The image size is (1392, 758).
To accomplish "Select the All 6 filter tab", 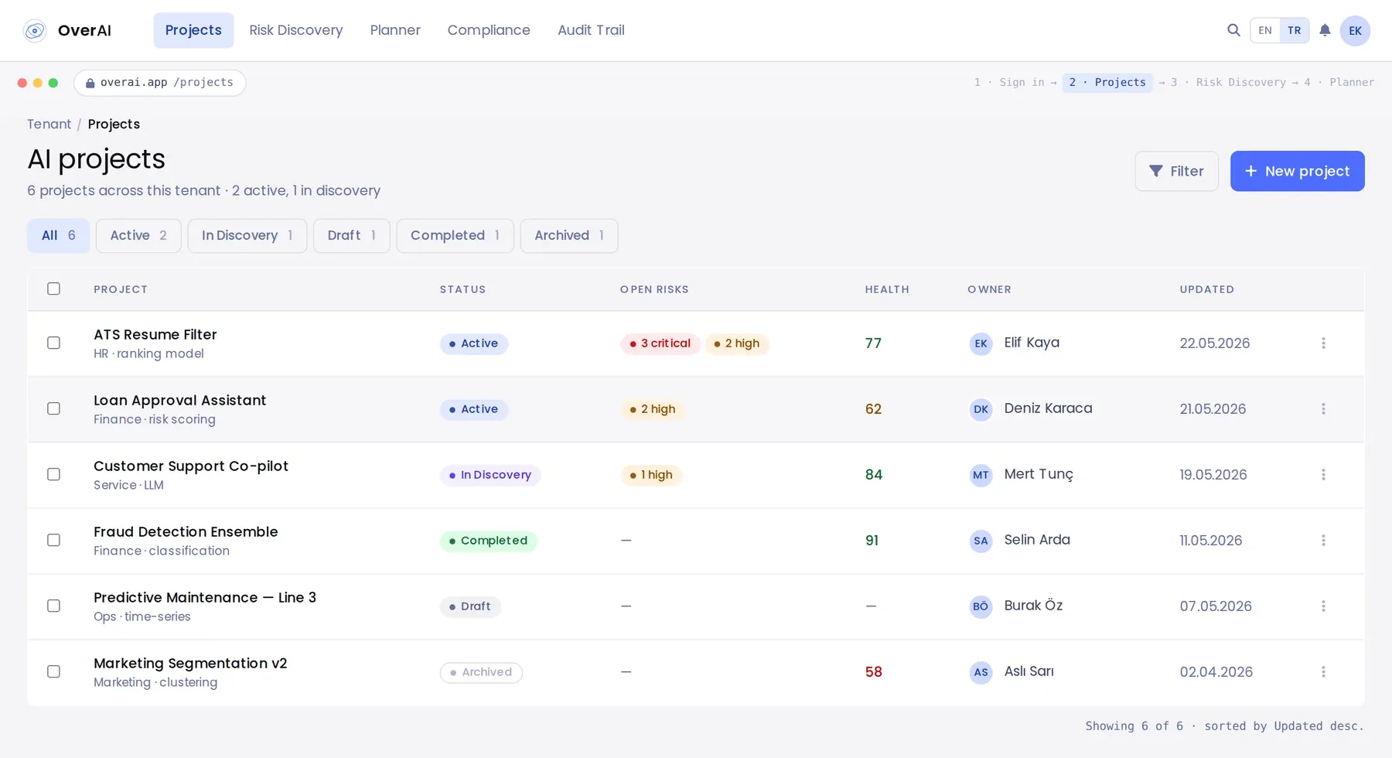I will click(x=59, y=236).
